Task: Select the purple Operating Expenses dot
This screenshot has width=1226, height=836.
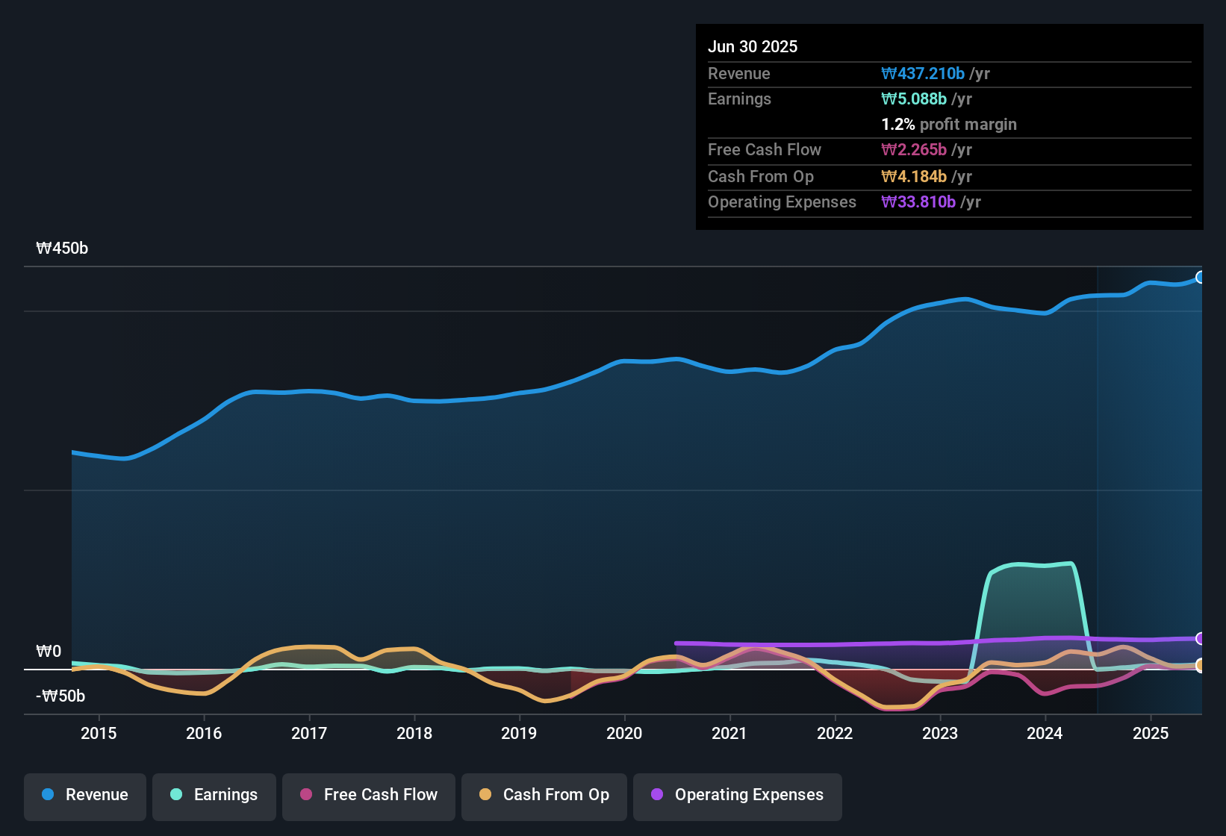Action: pyautogui.click(x=657, y=795)
